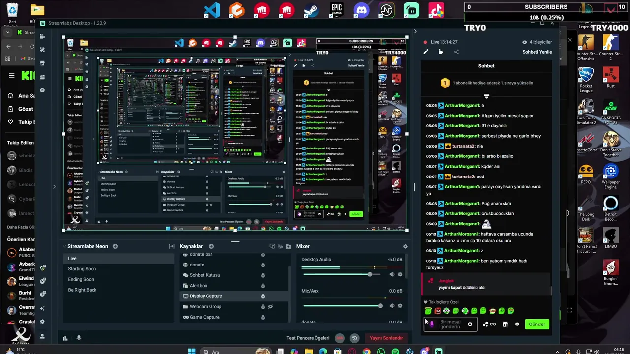Open the play-circle icon in Streamlabs sidebar
630x354 pixels.
point(43,90)
